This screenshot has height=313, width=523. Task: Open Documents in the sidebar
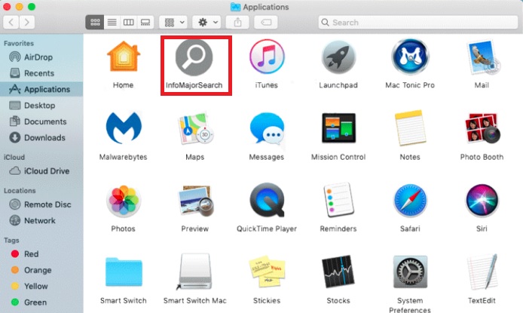(x=41, y=121)
